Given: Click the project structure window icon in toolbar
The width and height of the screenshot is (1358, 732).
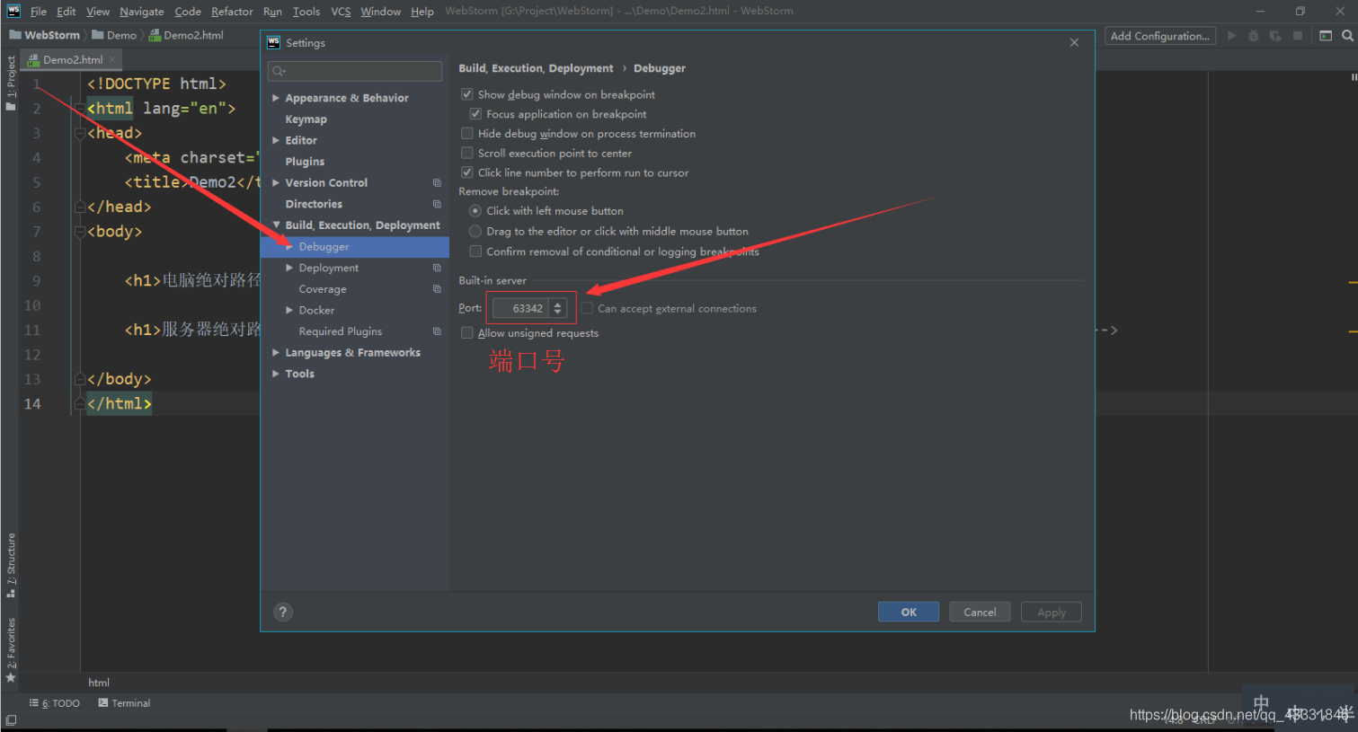Looking at the screenshot, I should pyautogui.click(x=1326, y=36).
